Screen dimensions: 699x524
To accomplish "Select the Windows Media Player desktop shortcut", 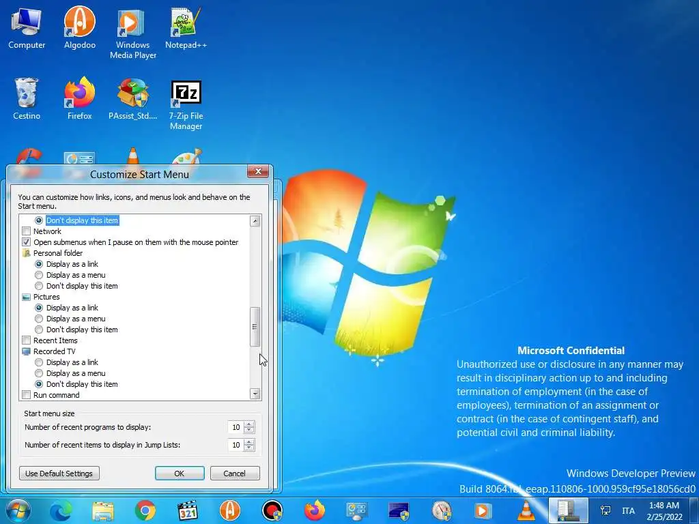I will pyautogui.click(x=133, y=33).
